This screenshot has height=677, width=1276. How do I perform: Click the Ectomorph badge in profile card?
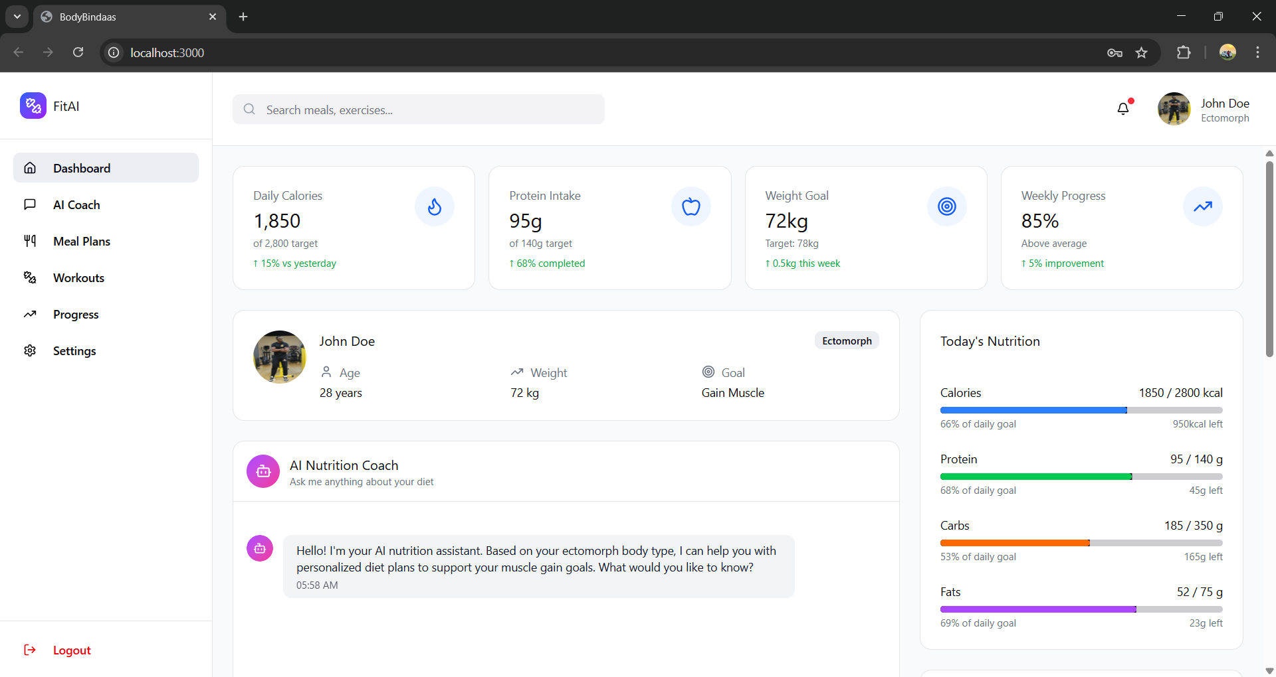point(847,340)
